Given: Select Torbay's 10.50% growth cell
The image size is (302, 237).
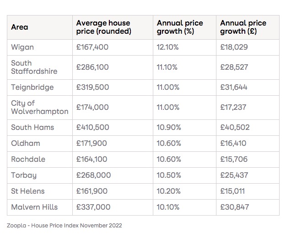Looking at the screenshot, I should point(169,175).
